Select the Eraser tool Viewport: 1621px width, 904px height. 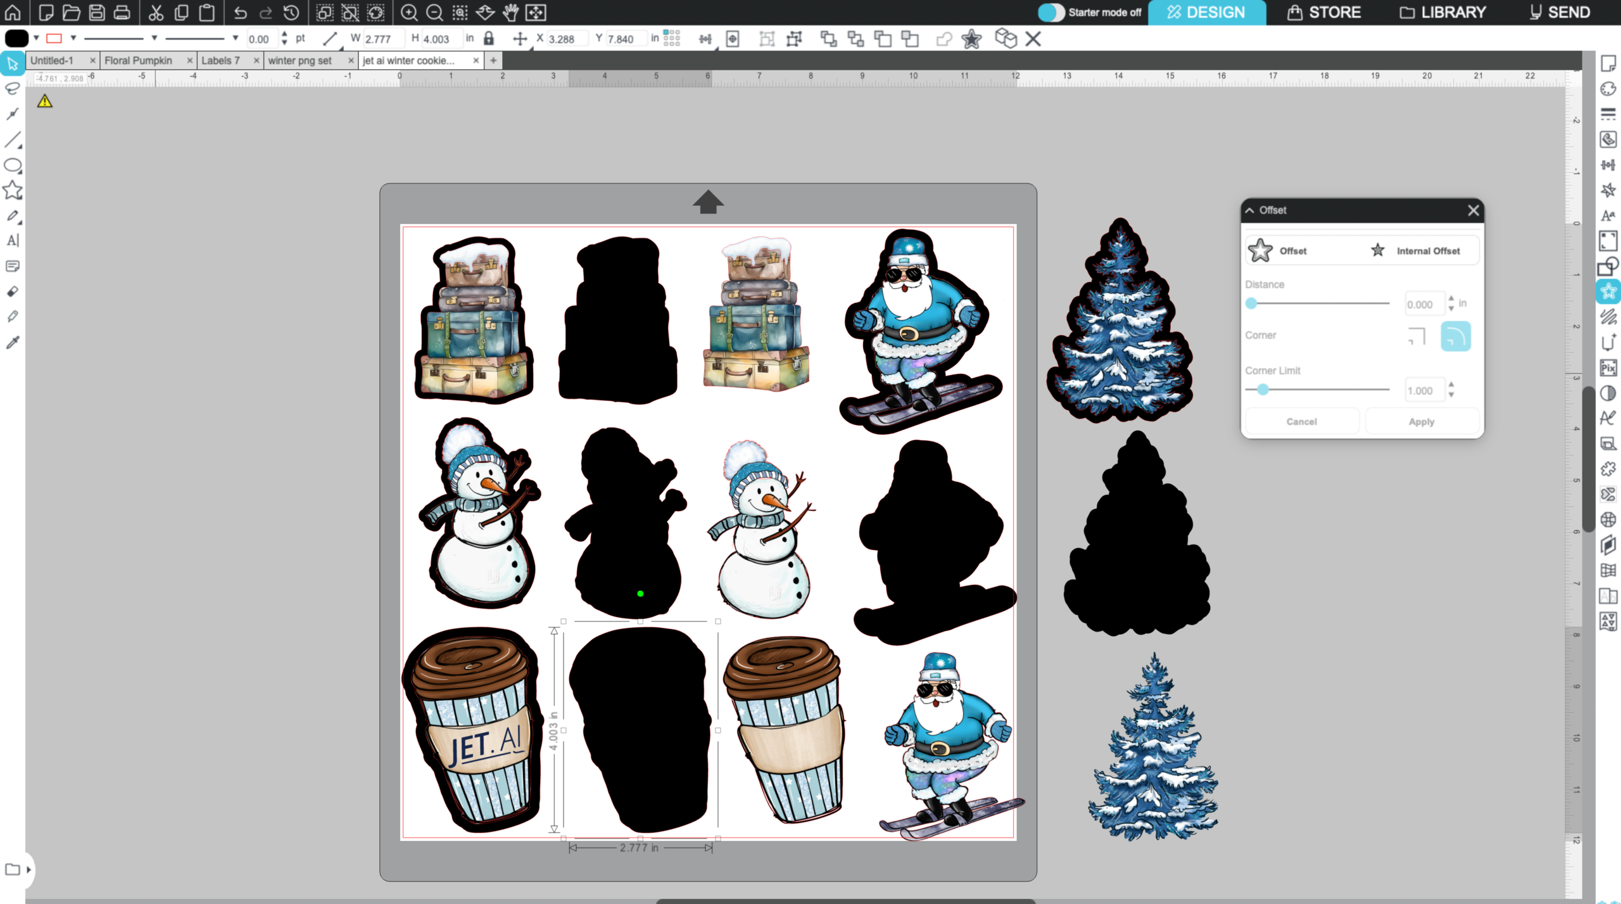click(13, 292)
